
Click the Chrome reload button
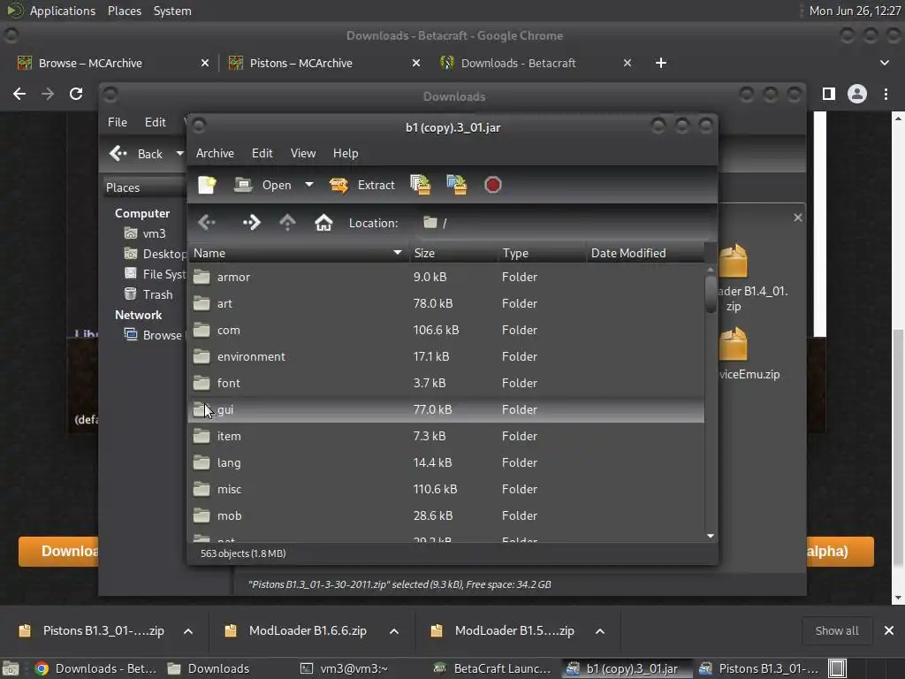click(76, 94)
